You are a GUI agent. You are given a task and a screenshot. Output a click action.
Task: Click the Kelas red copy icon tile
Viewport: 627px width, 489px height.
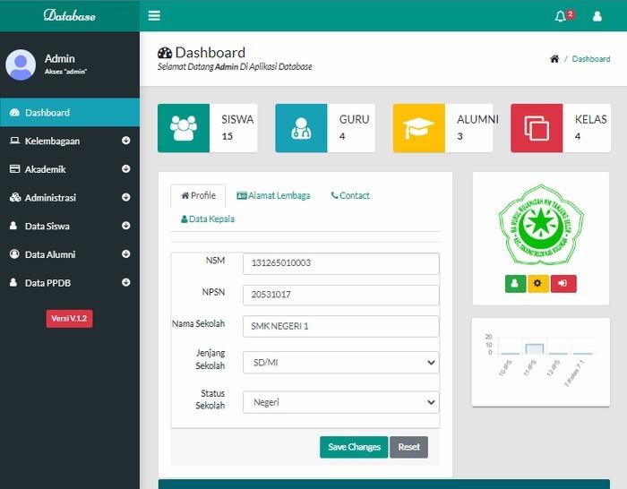point(537,128)
